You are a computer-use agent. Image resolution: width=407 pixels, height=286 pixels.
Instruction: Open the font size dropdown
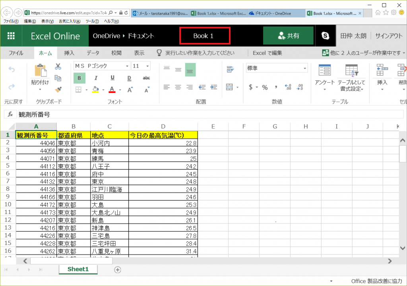click(x=147, y=66)
